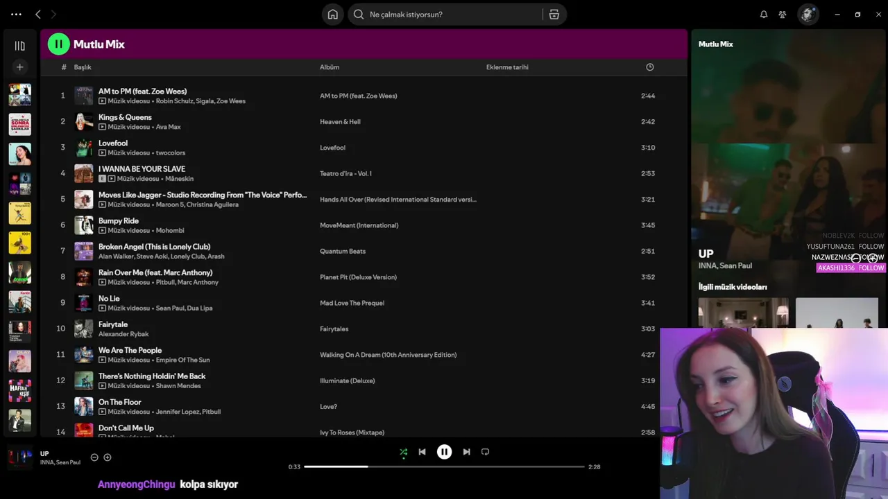Pause Mutlu Mix with green header button
This screenshot has height=499, width=888.
point(58,44)
